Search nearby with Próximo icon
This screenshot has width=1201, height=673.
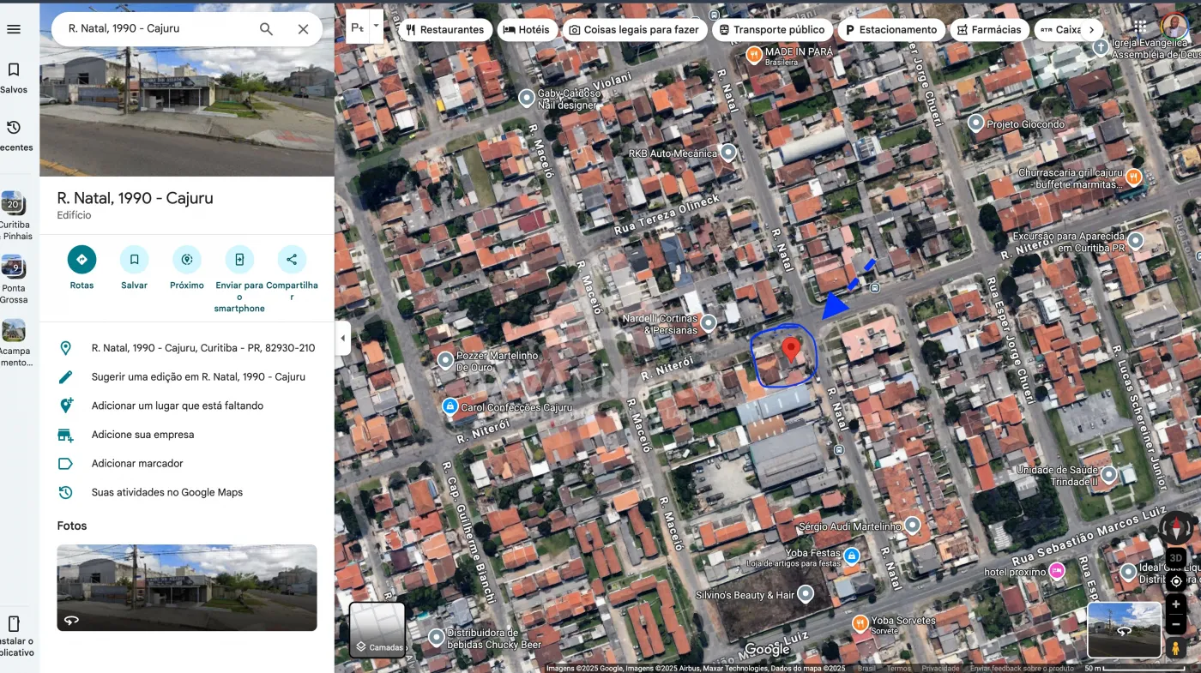click(x=186, y=260)
